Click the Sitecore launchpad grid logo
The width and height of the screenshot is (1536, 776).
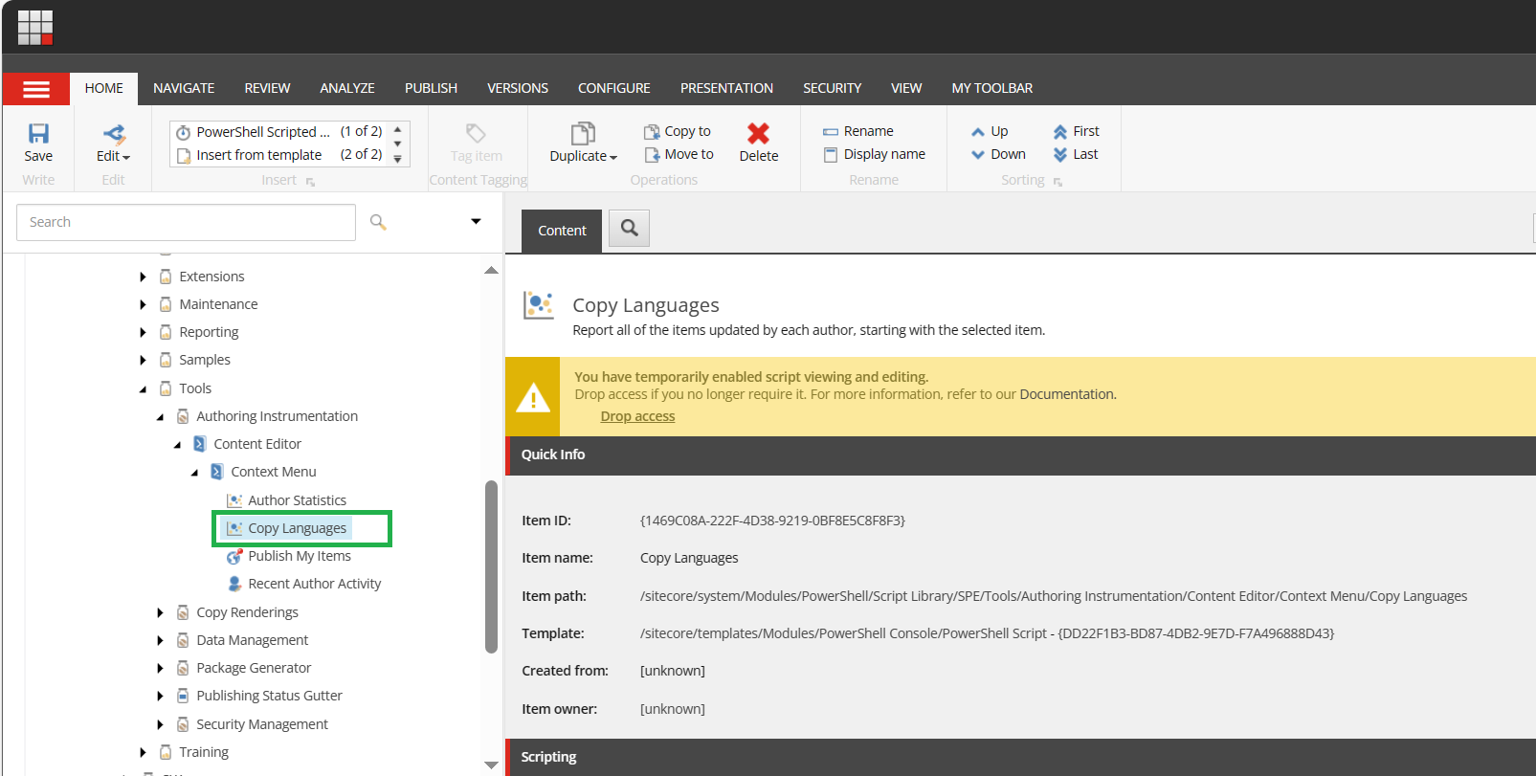coord(35,28)
